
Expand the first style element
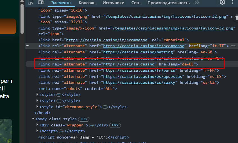click(x=37, y=94)
